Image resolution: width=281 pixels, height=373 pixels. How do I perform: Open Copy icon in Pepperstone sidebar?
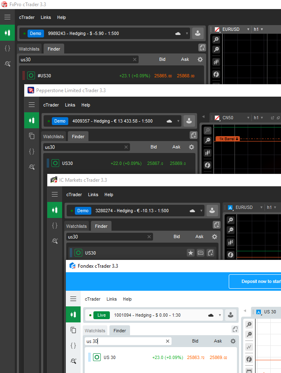pyautogui.click(x=32, y=136)
